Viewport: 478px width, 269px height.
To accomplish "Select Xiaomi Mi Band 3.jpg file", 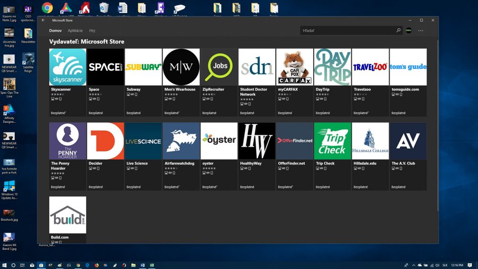I will click(x=9, y=242).
